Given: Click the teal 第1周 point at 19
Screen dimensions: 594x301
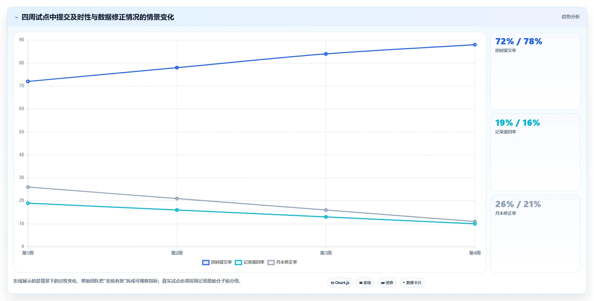Looking at the screenshot, I should [x=28, y=203].
